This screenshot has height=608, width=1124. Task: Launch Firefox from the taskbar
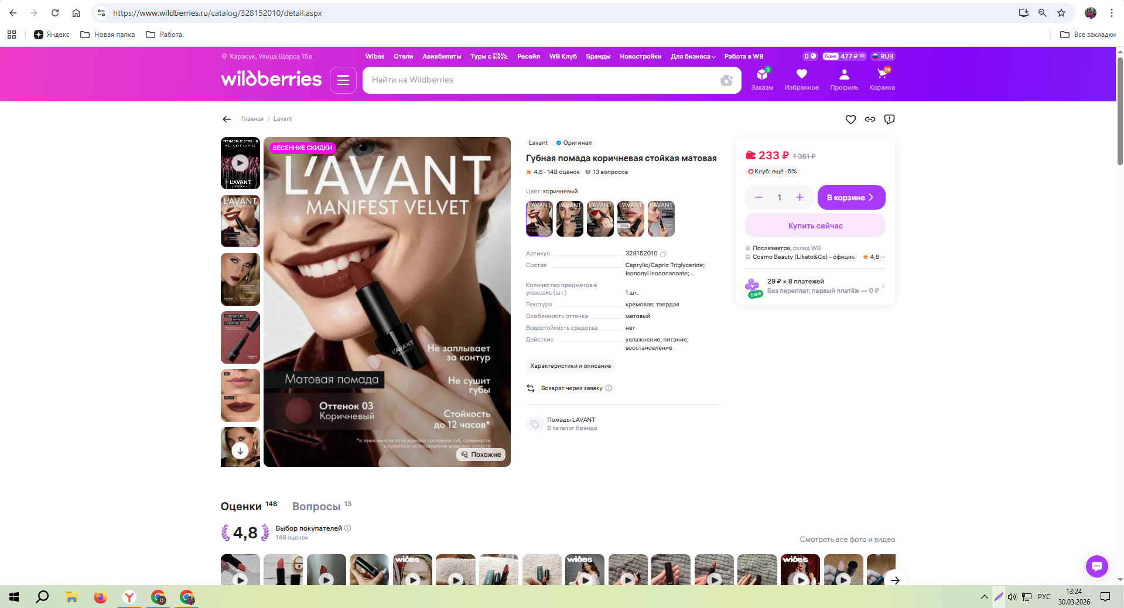[100, 597]
